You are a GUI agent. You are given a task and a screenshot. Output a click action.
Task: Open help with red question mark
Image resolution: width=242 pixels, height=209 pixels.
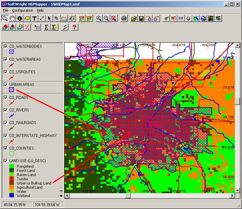74,27
